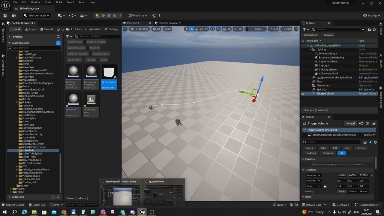Open the Window menu
The width and height of the screenshot is (384, 216).
36,2
